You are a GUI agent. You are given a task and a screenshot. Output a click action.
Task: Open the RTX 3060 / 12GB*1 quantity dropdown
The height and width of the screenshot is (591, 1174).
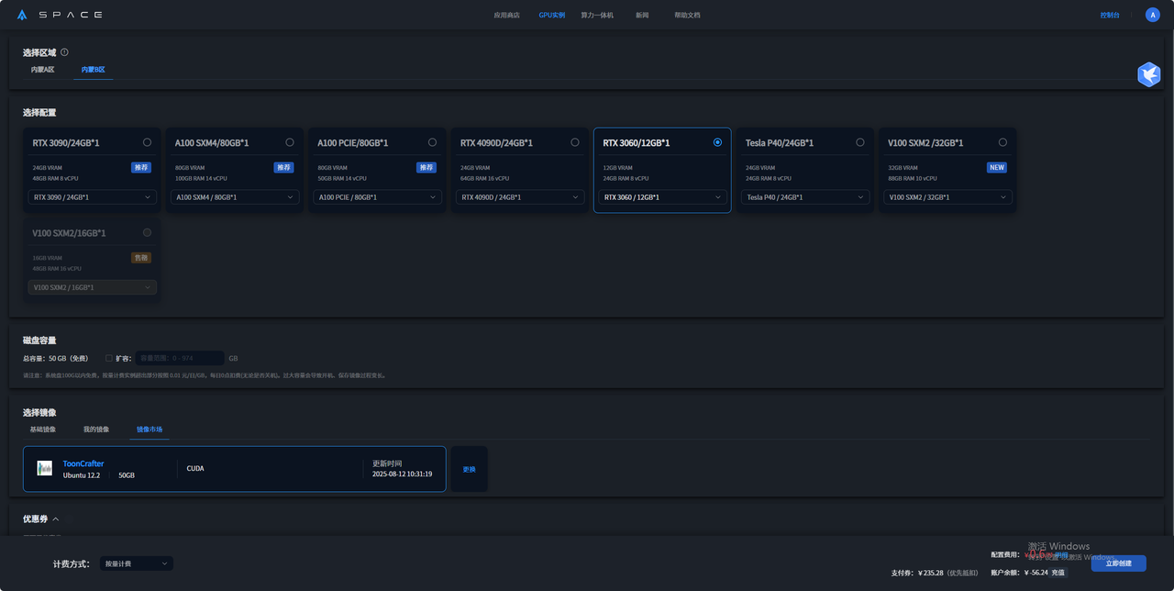pos(662,197)
